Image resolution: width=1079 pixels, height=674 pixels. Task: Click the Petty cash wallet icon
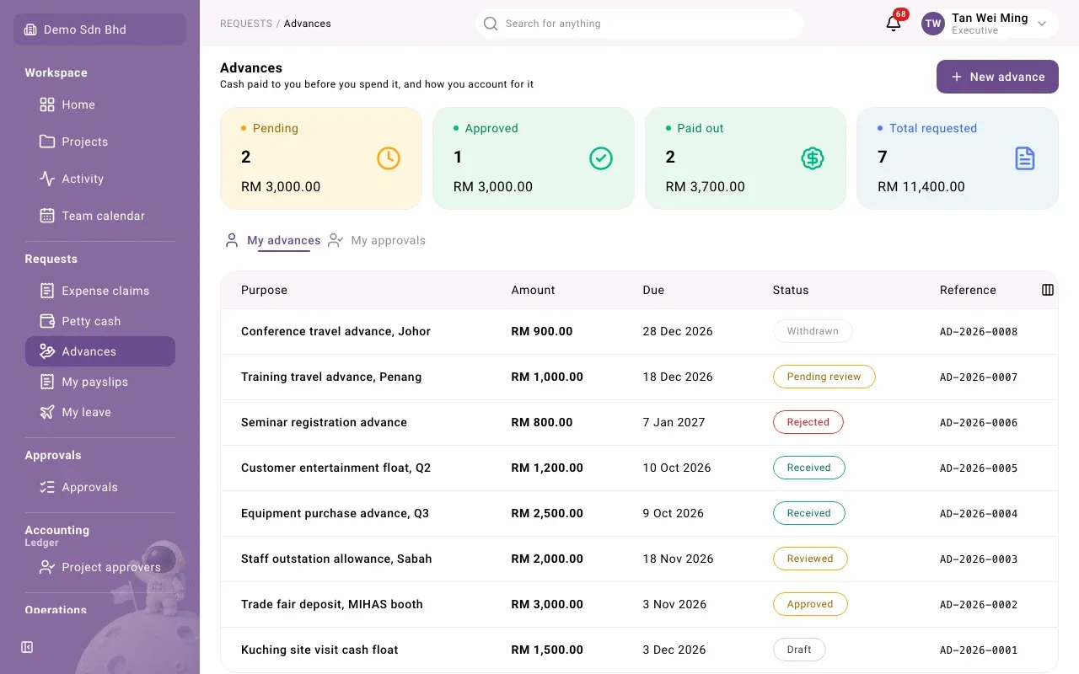47,321
